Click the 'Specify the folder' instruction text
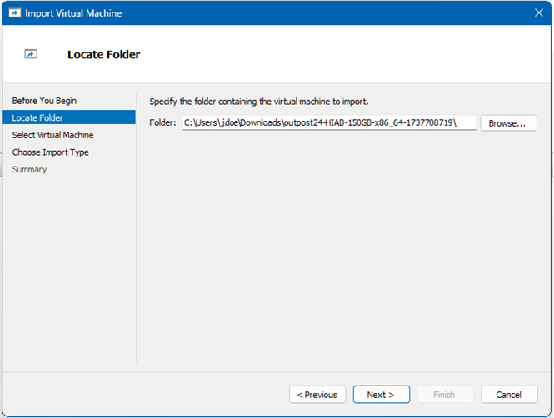Image resolution: width=554 pixels, height=418 pixels. coord(258,102)
